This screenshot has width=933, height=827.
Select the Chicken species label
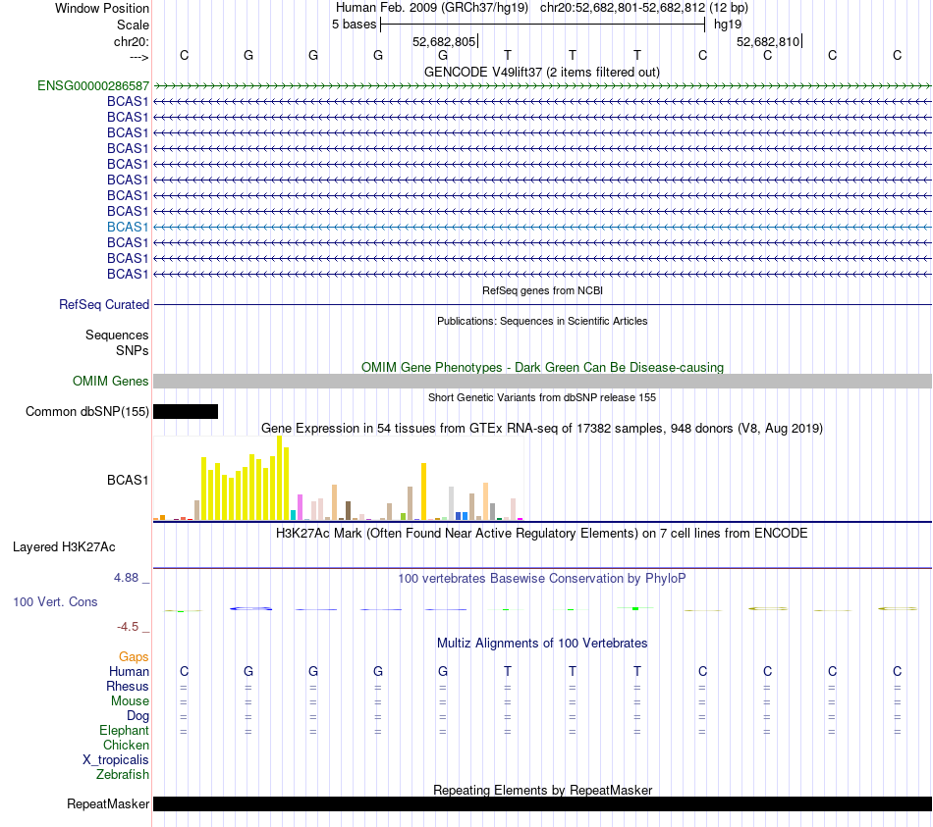(x=126, y=745)
